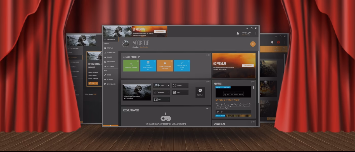Click the play icon on the SSE banner
355x152 pixels.
click(x=129, y=32)
